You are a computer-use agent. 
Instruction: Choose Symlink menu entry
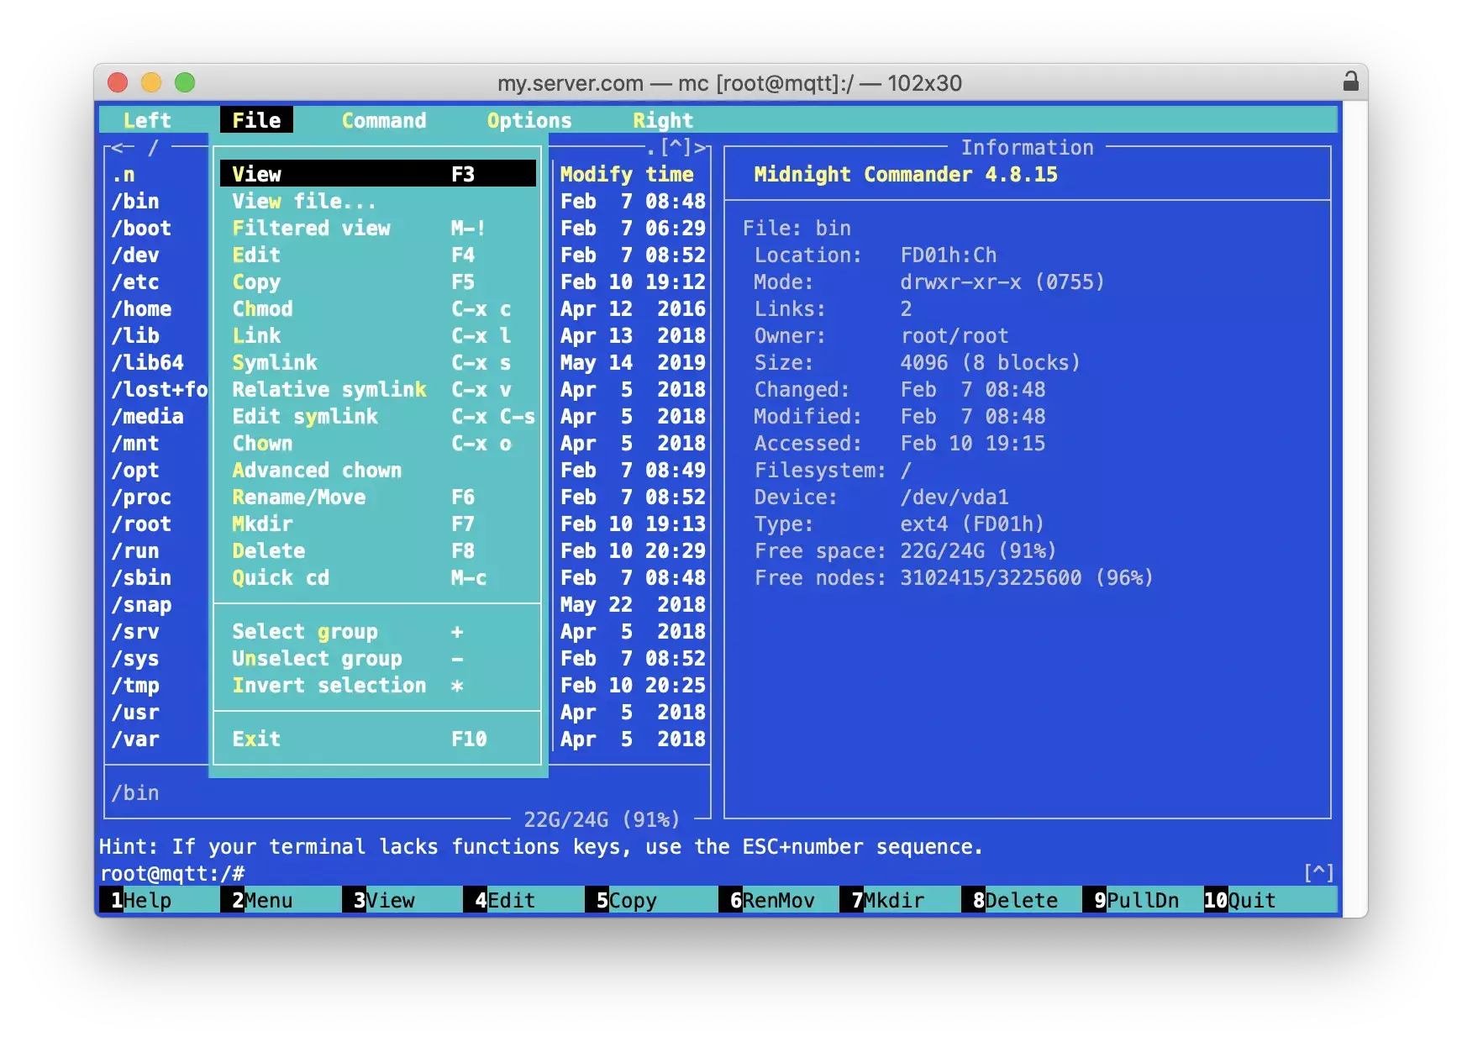[275, 362]
